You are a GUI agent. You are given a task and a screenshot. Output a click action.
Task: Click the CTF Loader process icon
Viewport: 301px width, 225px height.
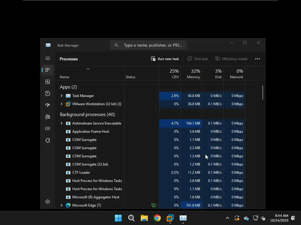(68, 172)
